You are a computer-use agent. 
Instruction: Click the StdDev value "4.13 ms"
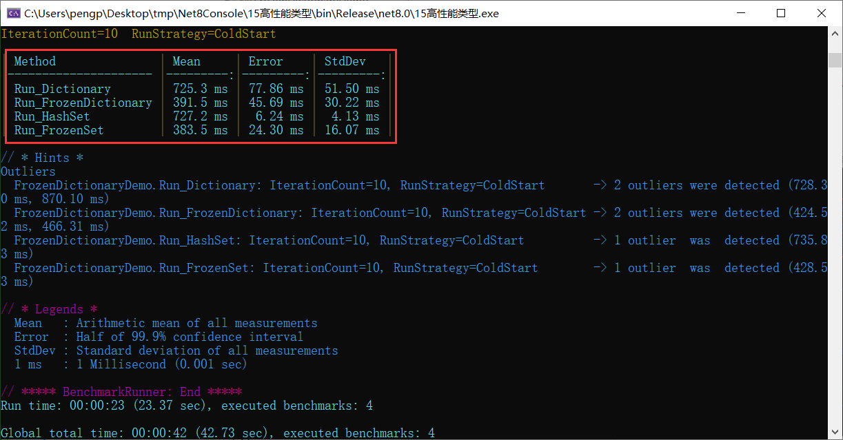click(x=355, y=116)
